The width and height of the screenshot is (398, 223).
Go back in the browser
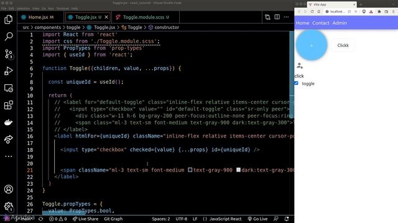click(299, 12)
